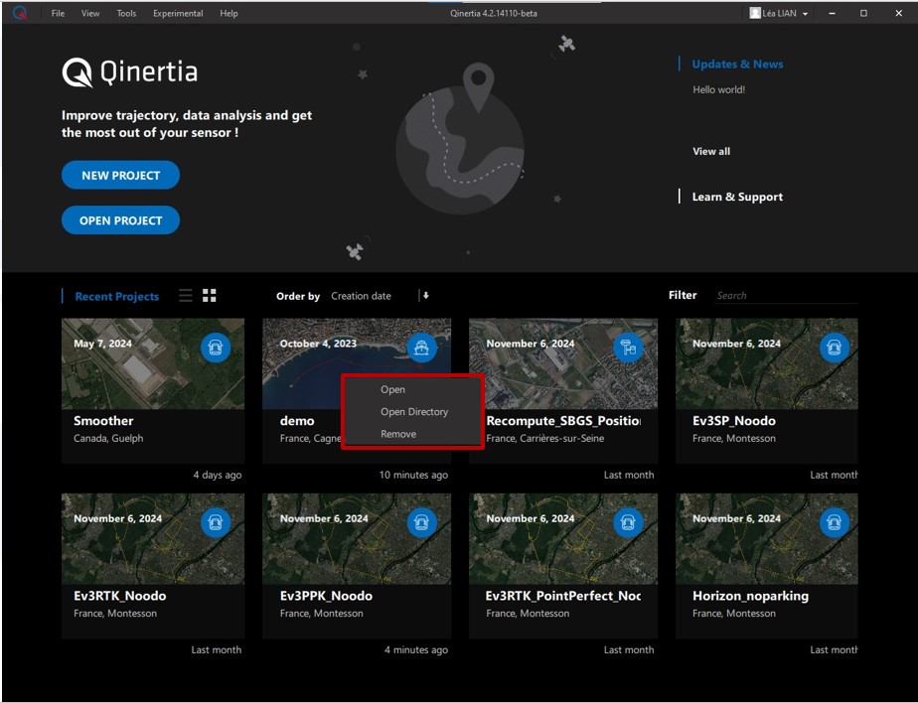Click 'France, Carrières-sur-Seine' location text
The width and height of the screenshot is (918, 703).
pyautogui.click(x=545, y=439)
